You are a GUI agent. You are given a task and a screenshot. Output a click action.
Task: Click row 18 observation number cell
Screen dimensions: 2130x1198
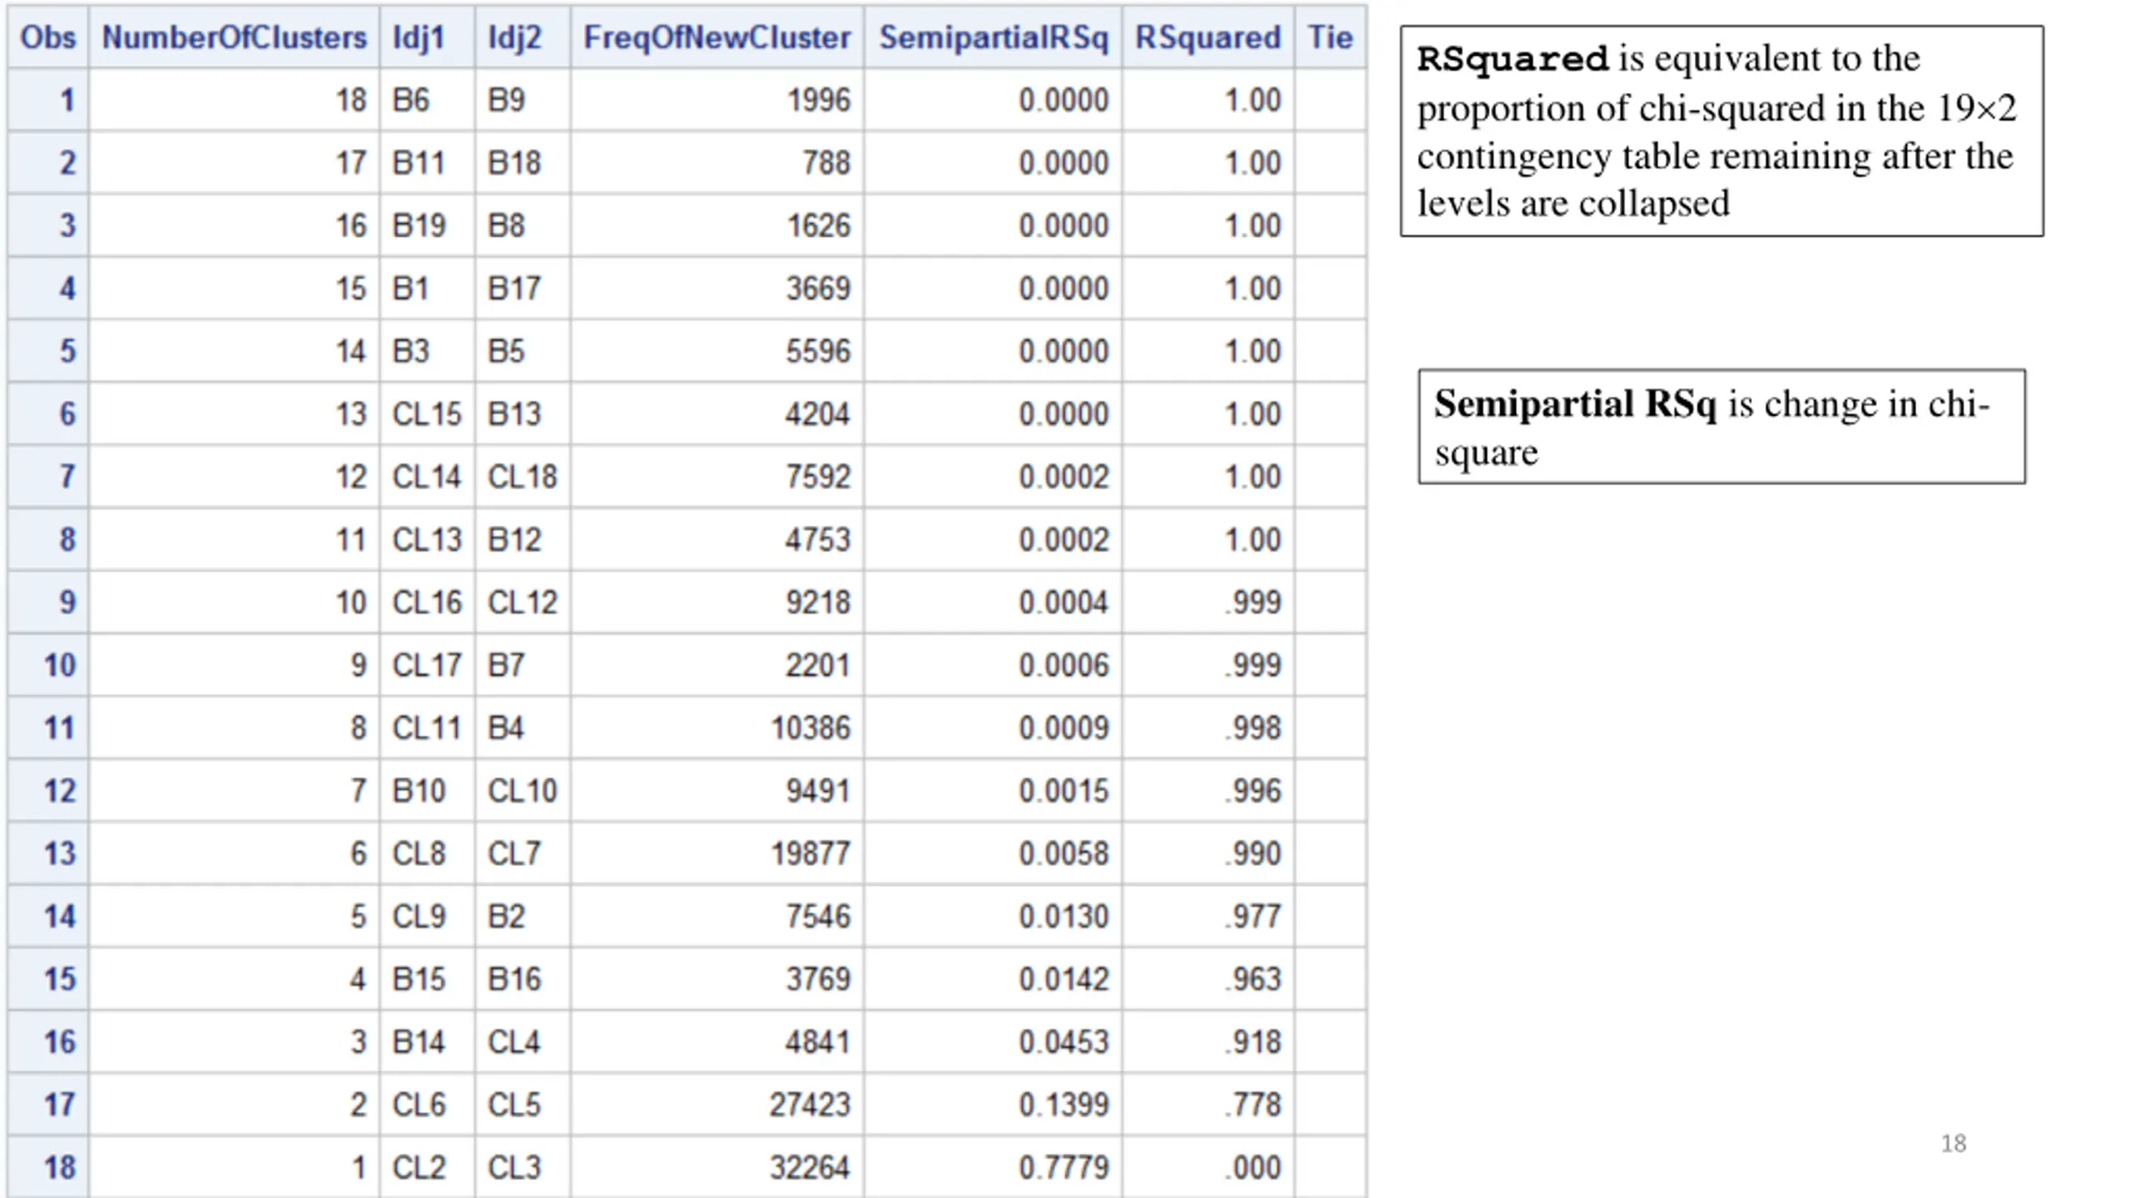pos(48,1167)
